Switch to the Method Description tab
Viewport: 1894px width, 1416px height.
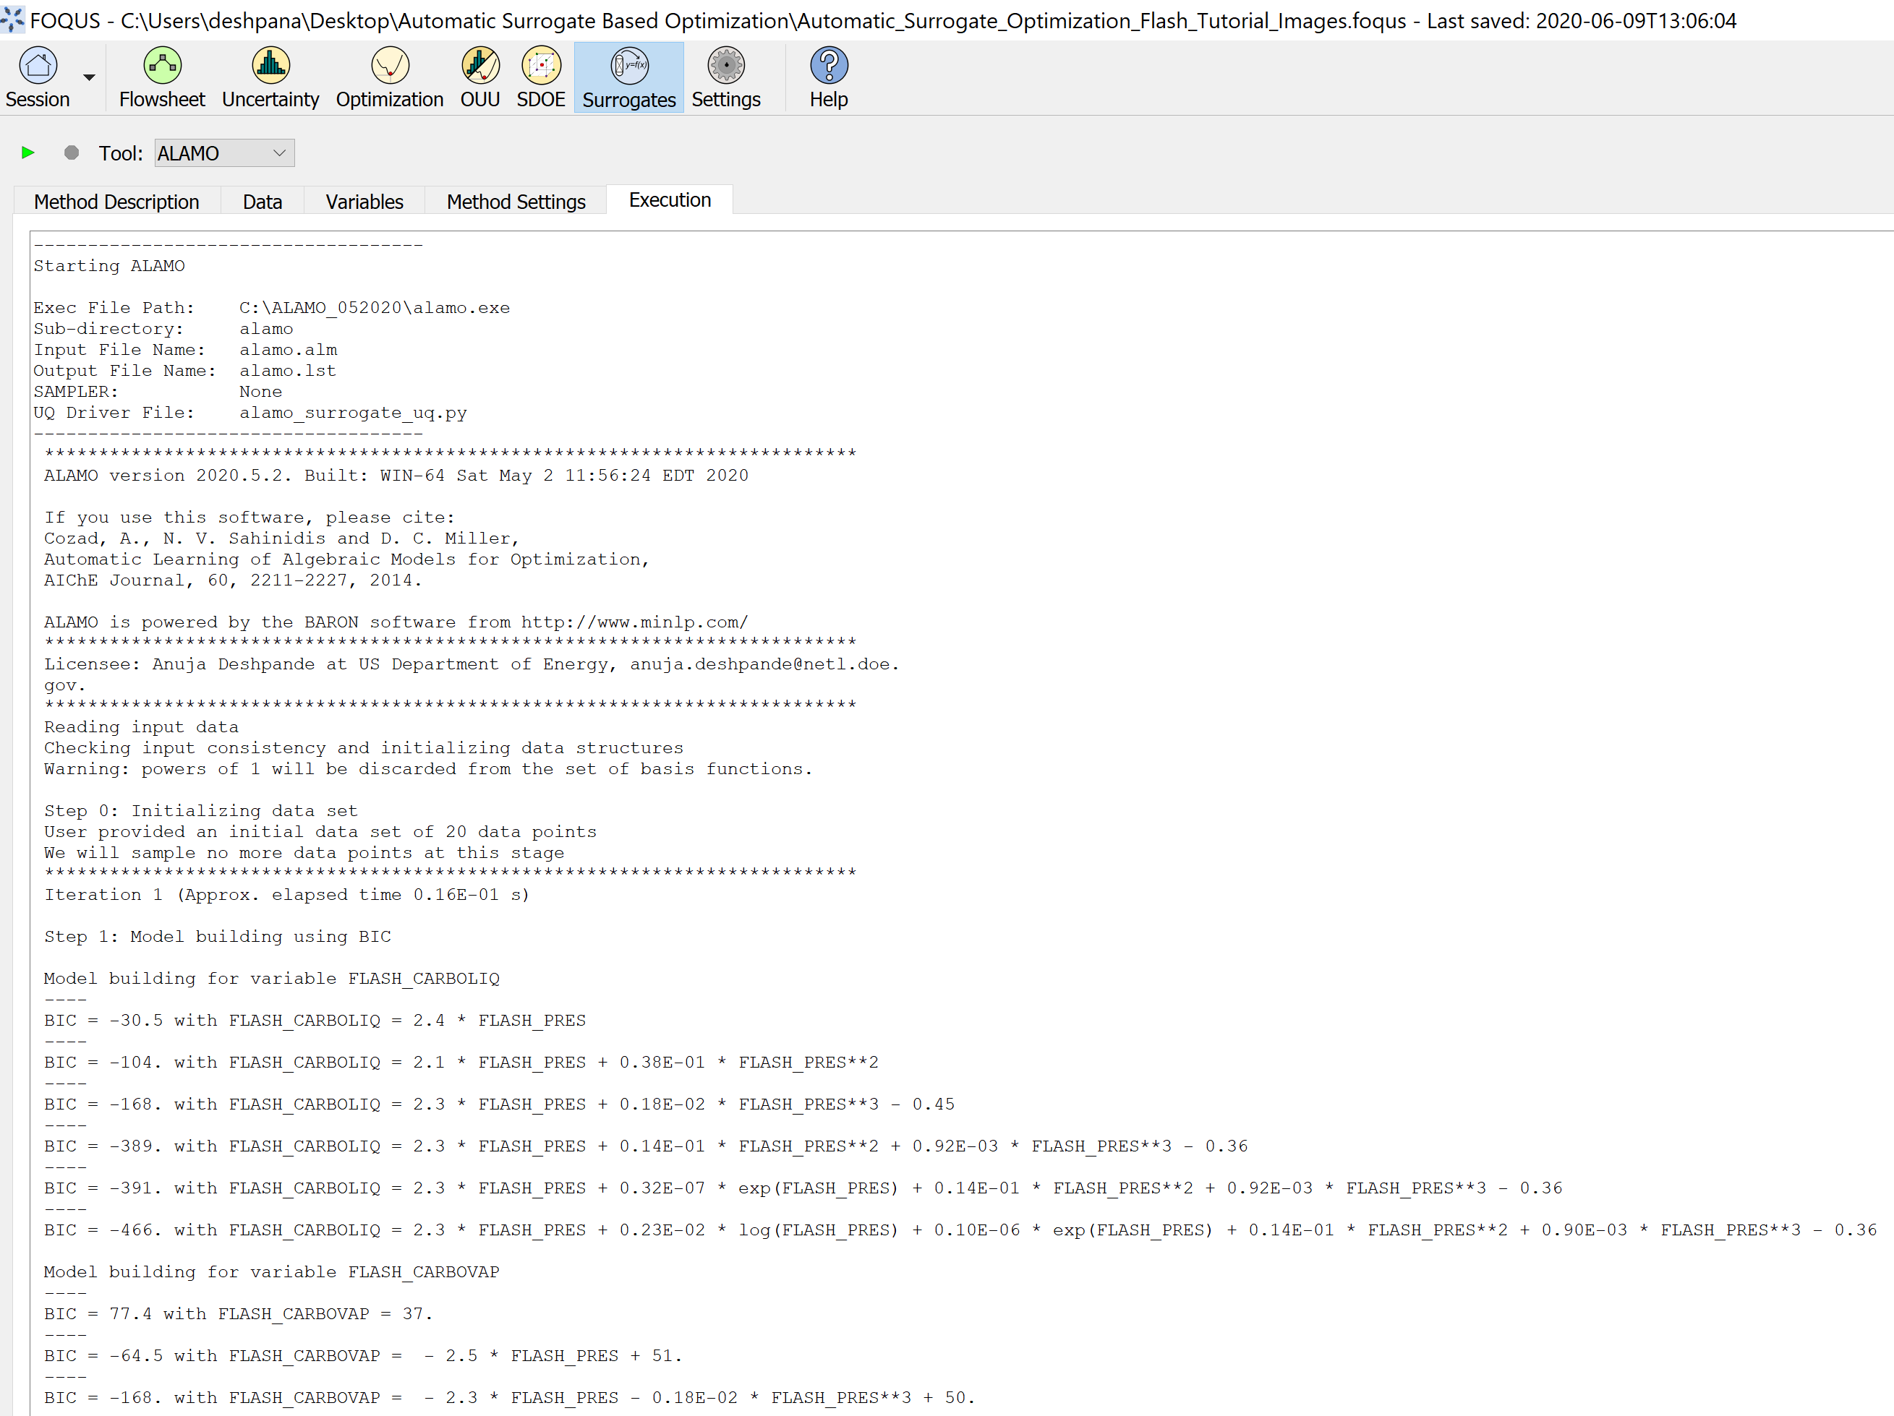(116, 202)
